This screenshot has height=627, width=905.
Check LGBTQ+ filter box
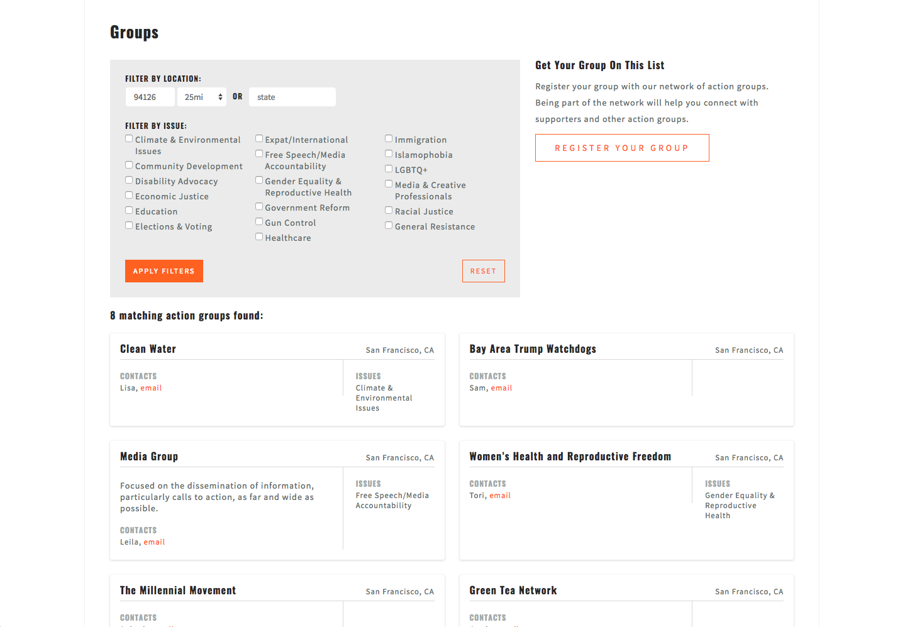click(x=389, y=169)
